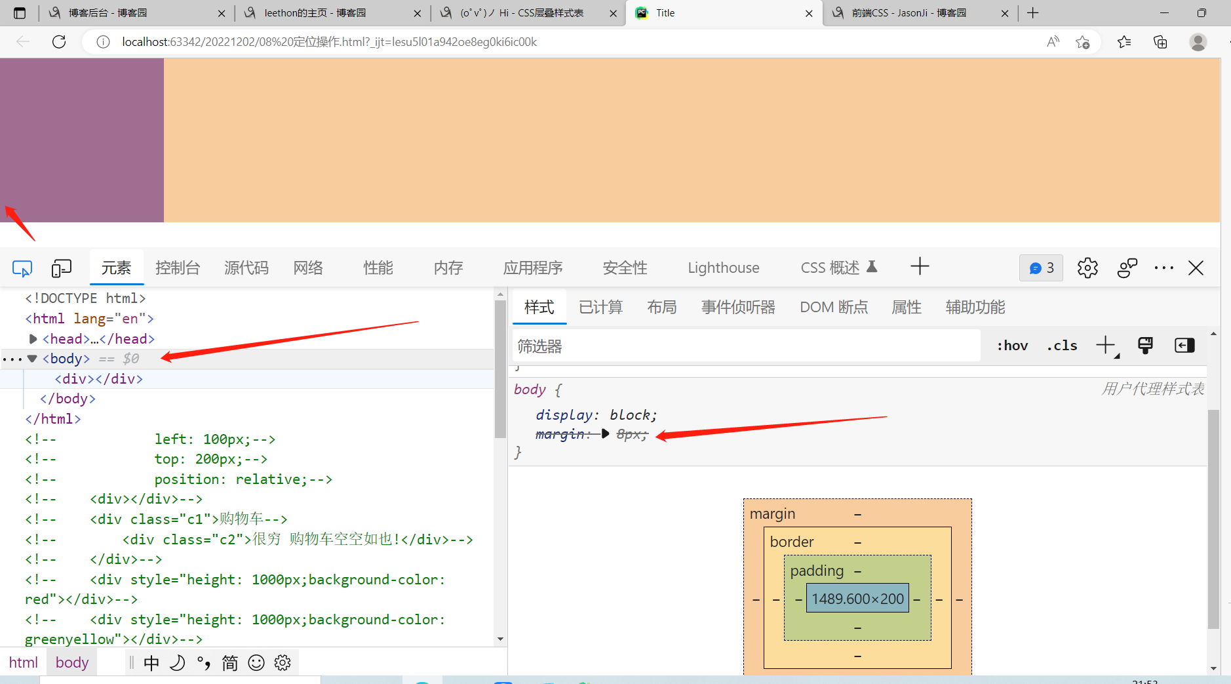
Task: Toggle the computed styles sidebar icon
Action: pos(1184,346)
